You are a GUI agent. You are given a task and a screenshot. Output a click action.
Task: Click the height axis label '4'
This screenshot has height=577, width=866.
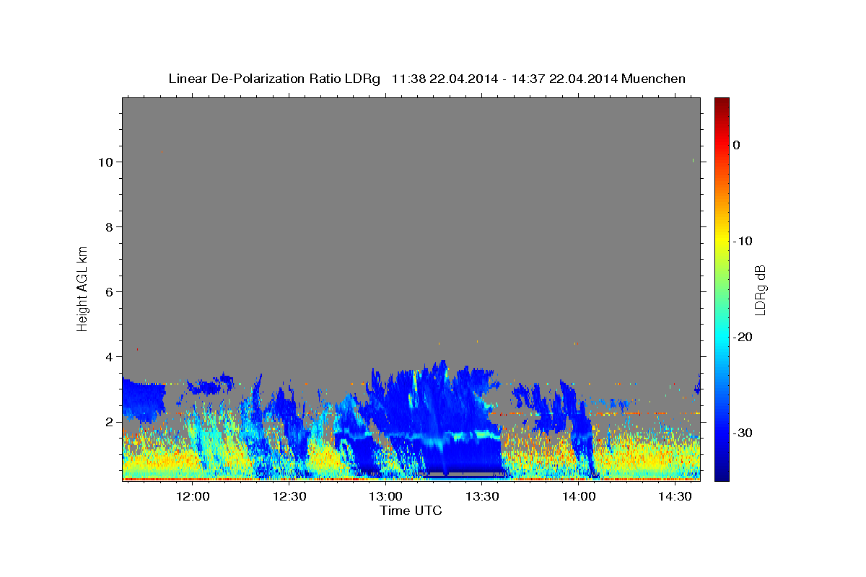point(110,357)
